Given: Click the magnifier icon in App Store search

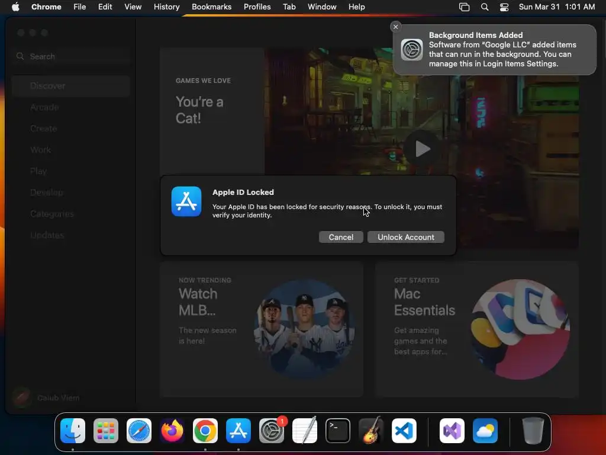Looking at the screenshot, I should point(20,56).
